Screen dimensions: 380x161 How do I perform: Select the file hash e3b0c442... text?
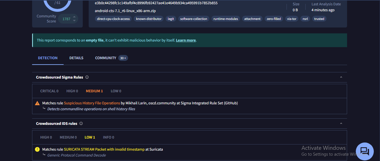coord(156,3)
